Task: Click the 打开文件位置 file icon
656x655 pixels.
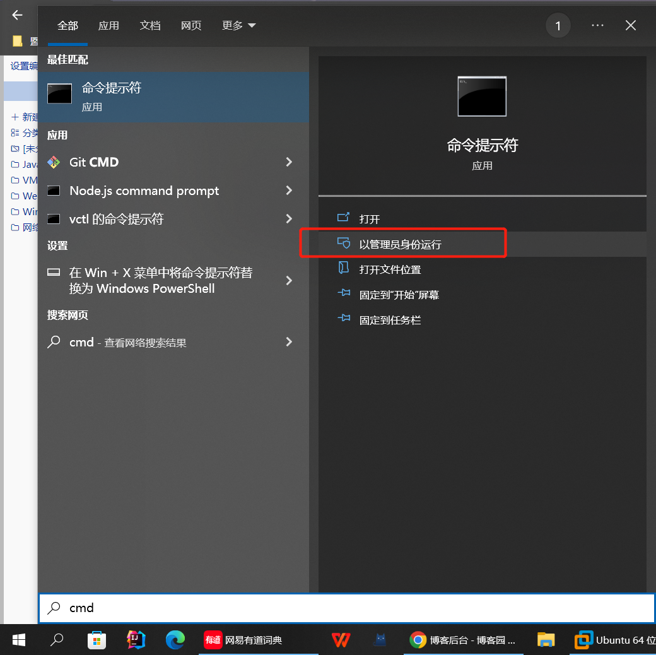Action: [344, 268]
